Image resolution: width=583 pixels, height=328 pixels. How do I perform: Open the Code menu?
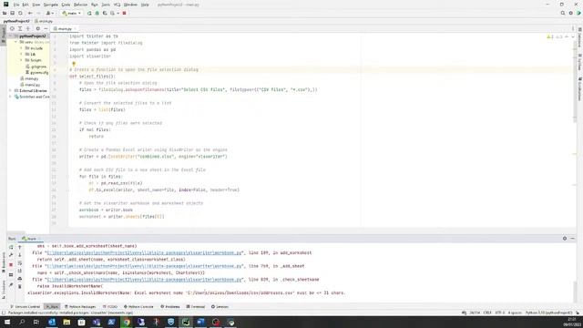pos(66,5)
